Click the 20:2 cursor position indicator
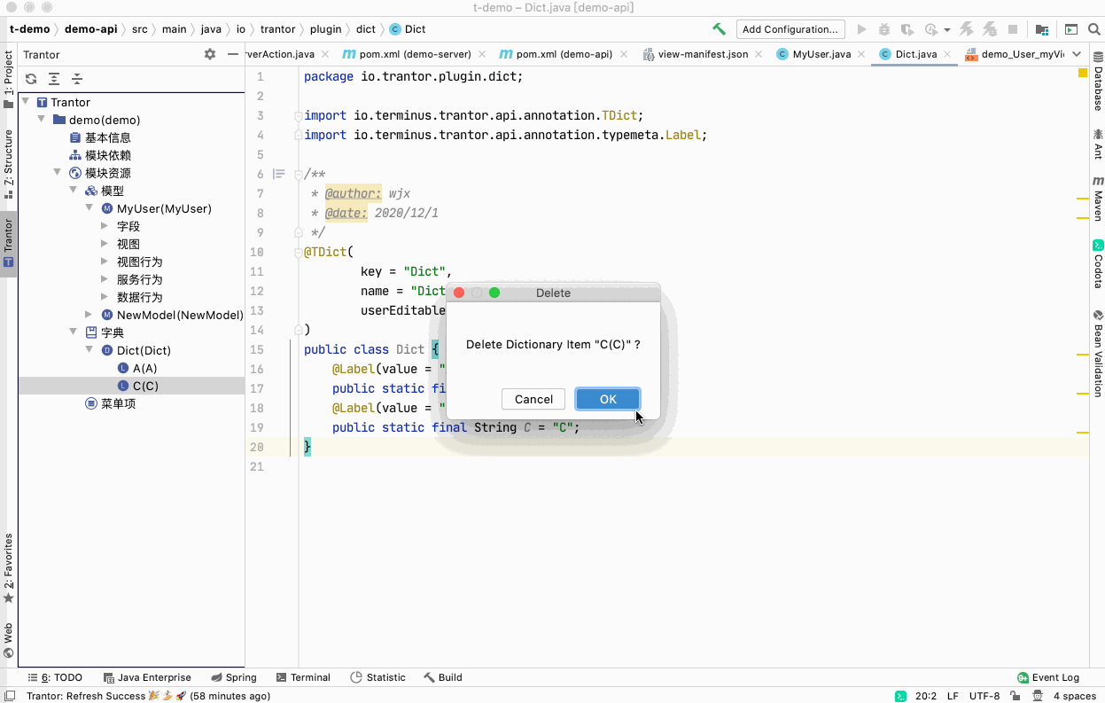The width and height of the screenshot is (1105, 703). point(925,696)
